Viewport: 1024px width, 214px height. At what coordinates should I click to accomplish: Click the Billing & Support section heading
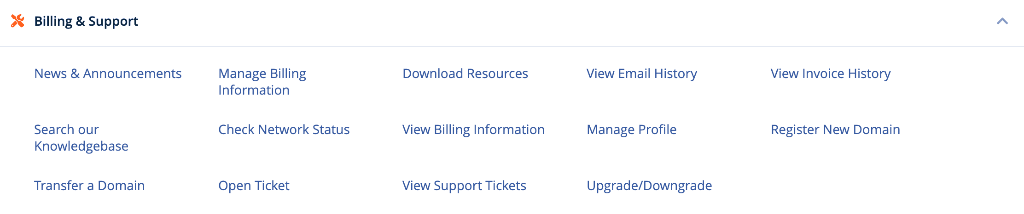tap(86, 21)
